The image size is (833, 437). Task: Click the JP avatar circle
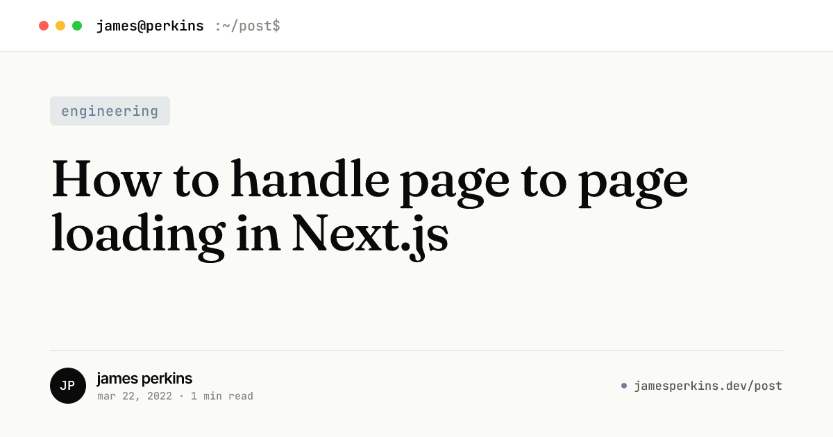[68, 386]
